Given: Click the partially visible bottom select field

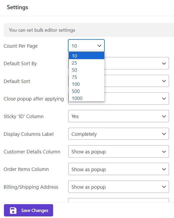Looking at the screenshot, I should [x=118, y=200].
